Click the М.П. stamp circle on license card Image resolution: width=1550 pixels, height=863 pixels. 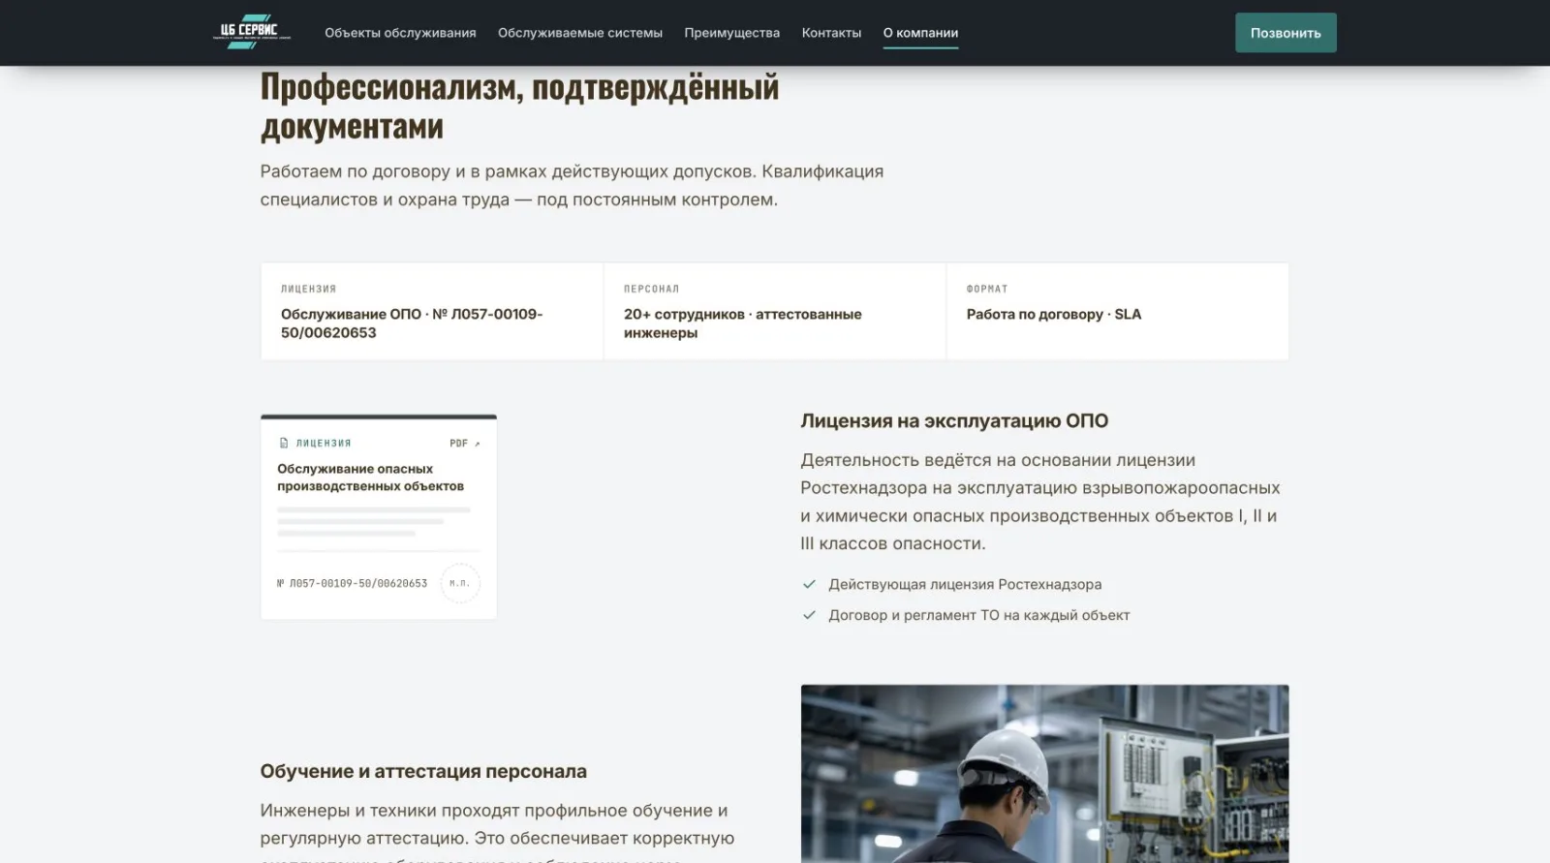click(x=460, y=583)
